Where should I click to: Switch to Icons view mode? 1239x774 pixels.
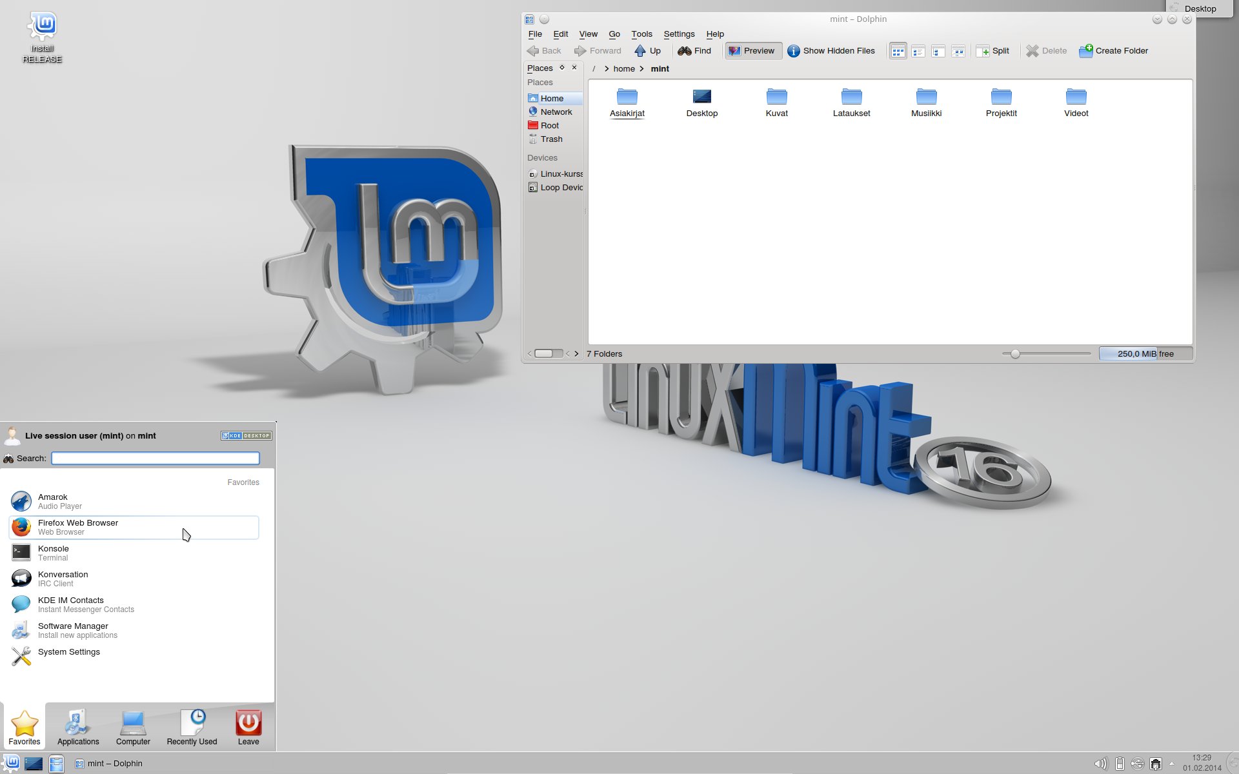(x=898, y=51)
